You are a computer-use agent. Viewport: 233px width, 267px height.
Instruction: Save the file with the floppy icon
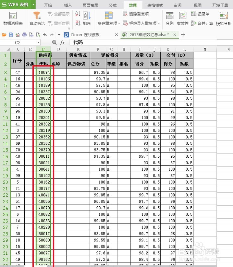coord(11,35)
